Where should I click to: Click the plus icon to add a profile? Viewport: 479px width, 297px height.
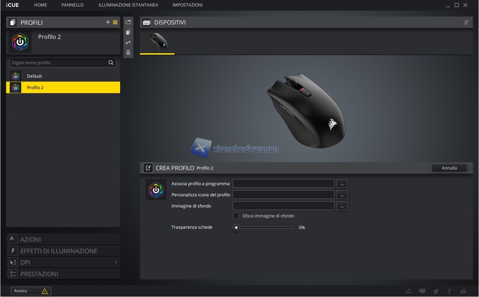108,22
